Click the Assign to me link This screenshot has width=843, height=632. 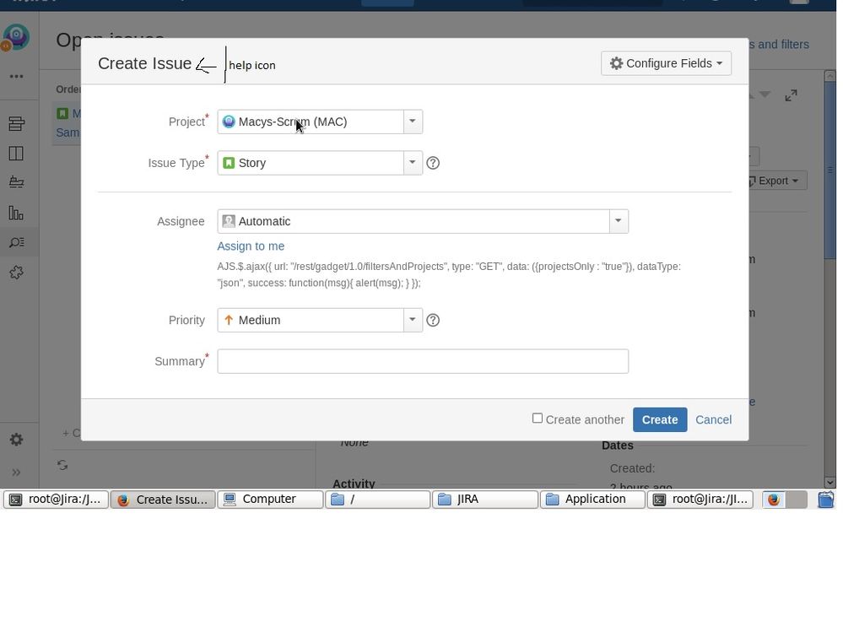250,246
